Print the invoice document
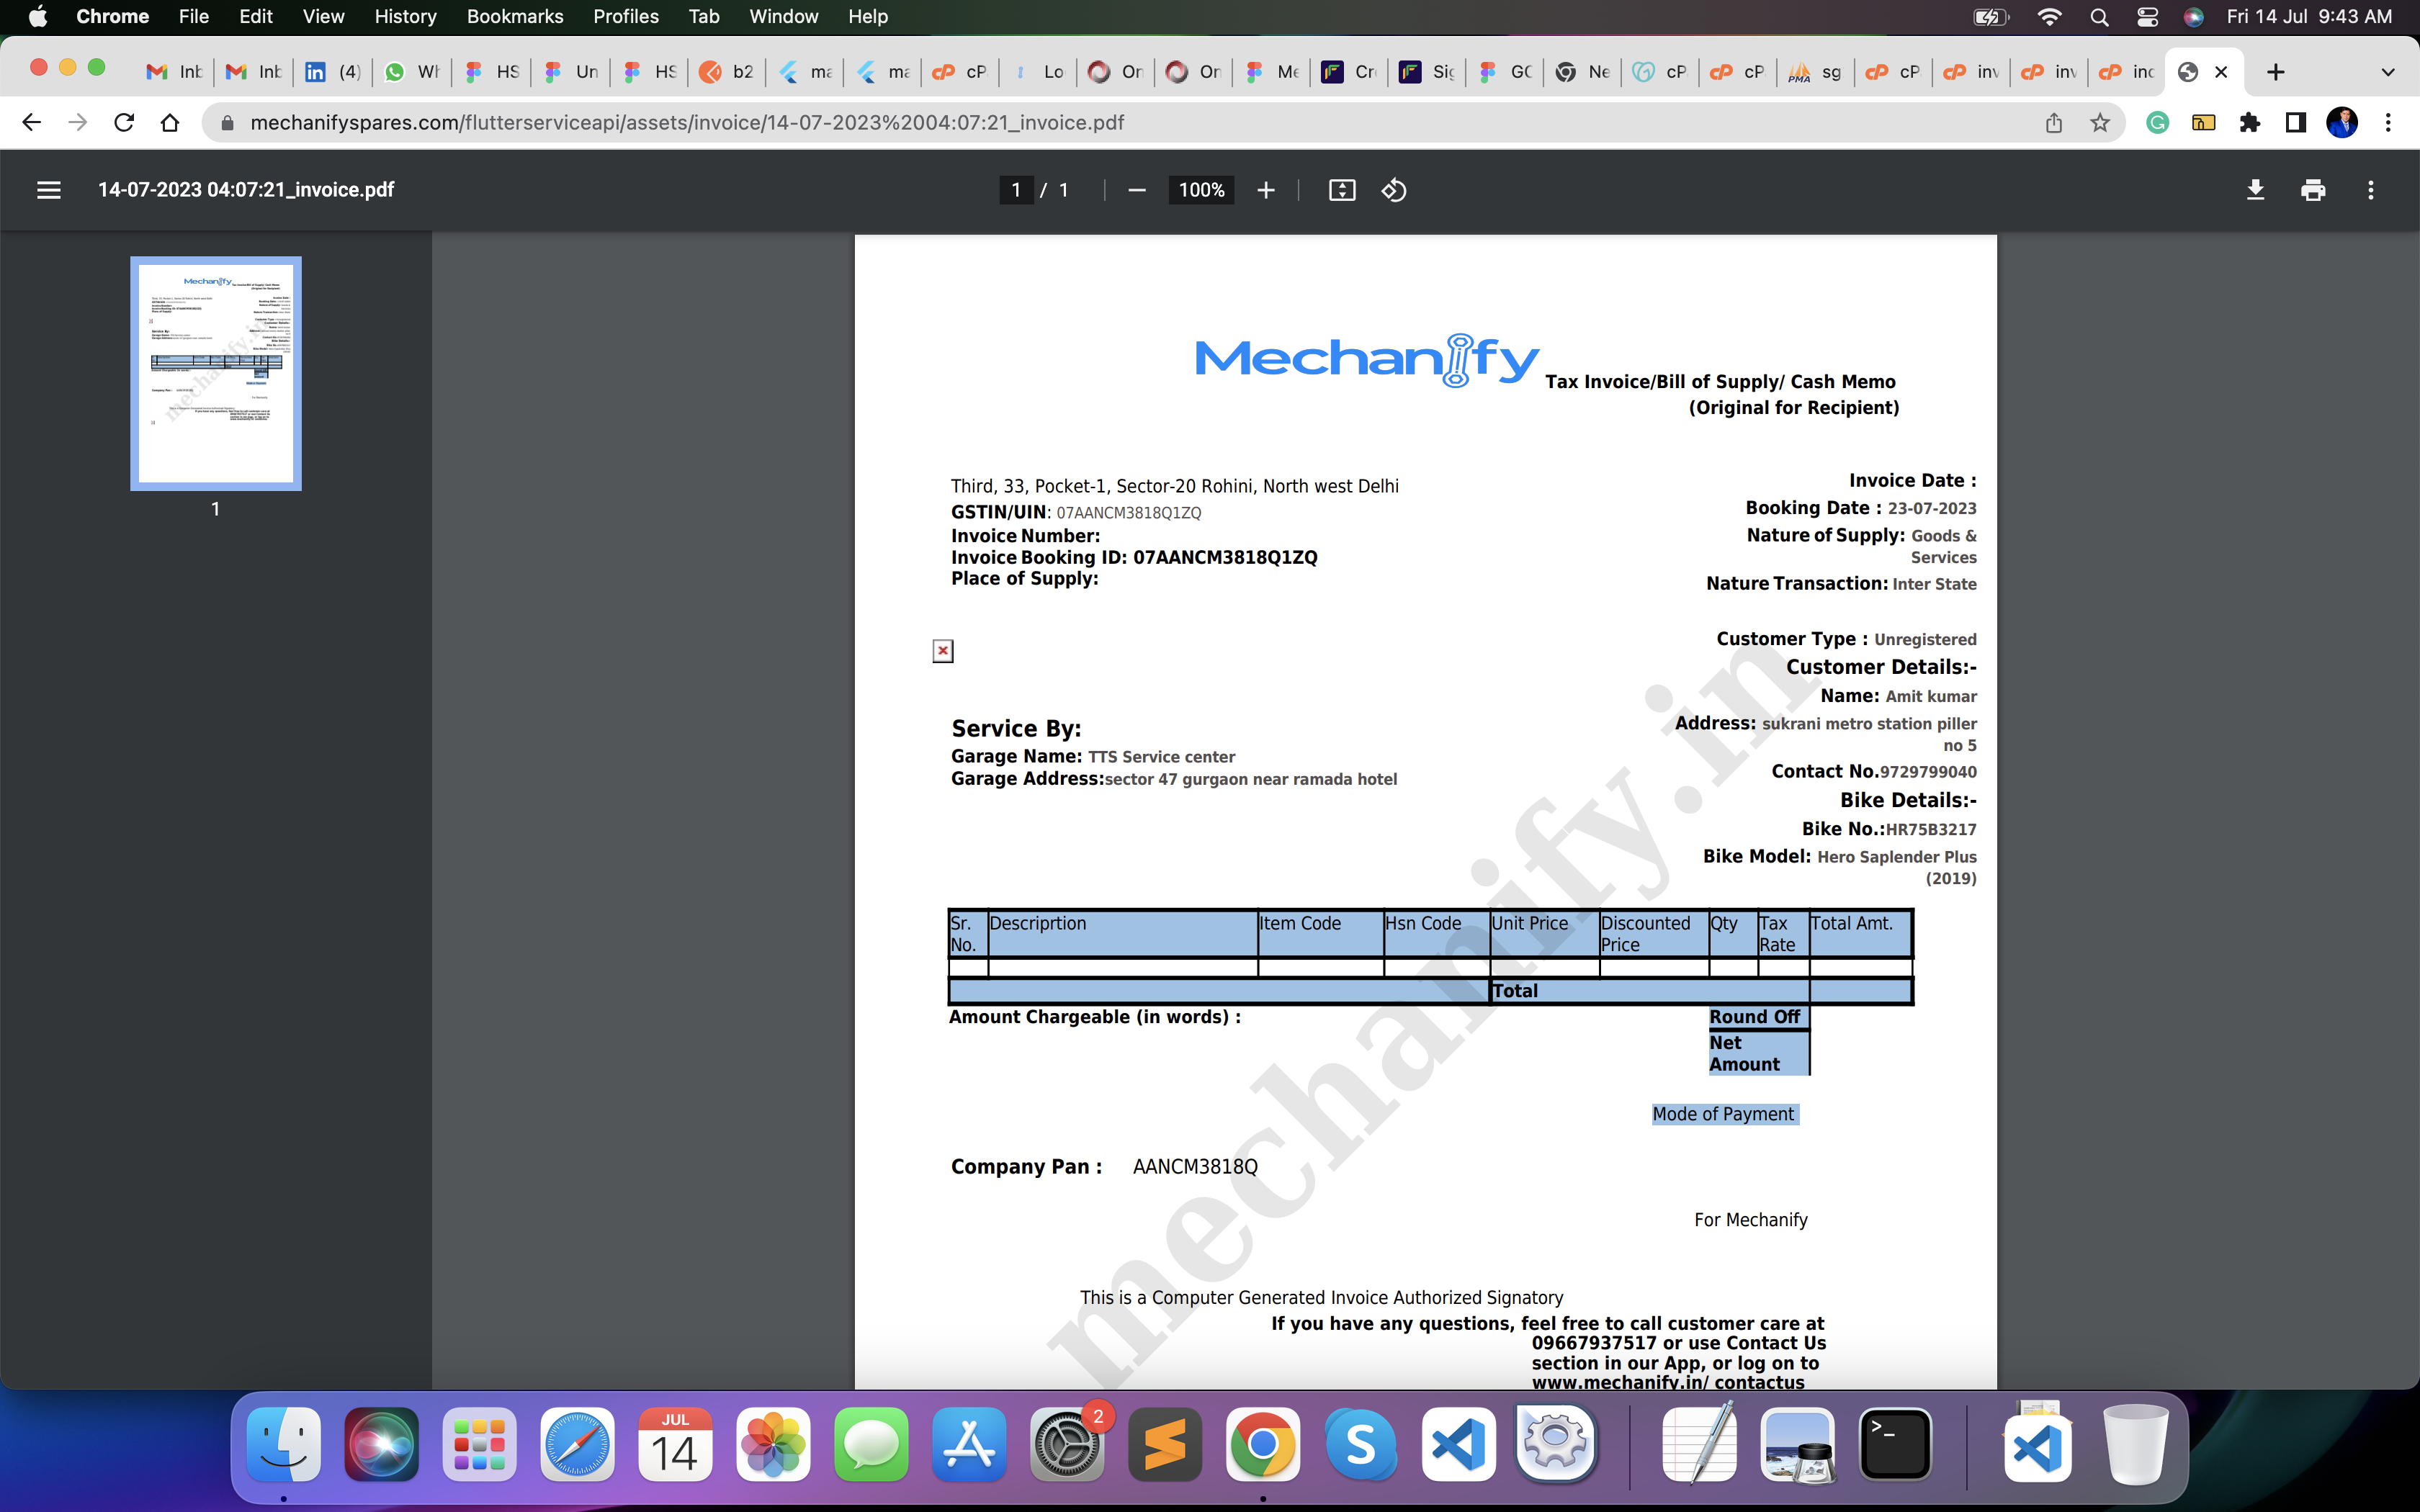2420x1512 pixels. pos(2313,190)
